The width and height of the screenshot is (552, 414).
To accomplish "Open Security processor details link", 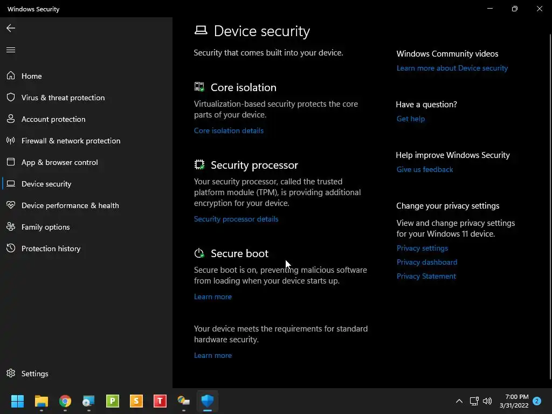I will point(236,219).
